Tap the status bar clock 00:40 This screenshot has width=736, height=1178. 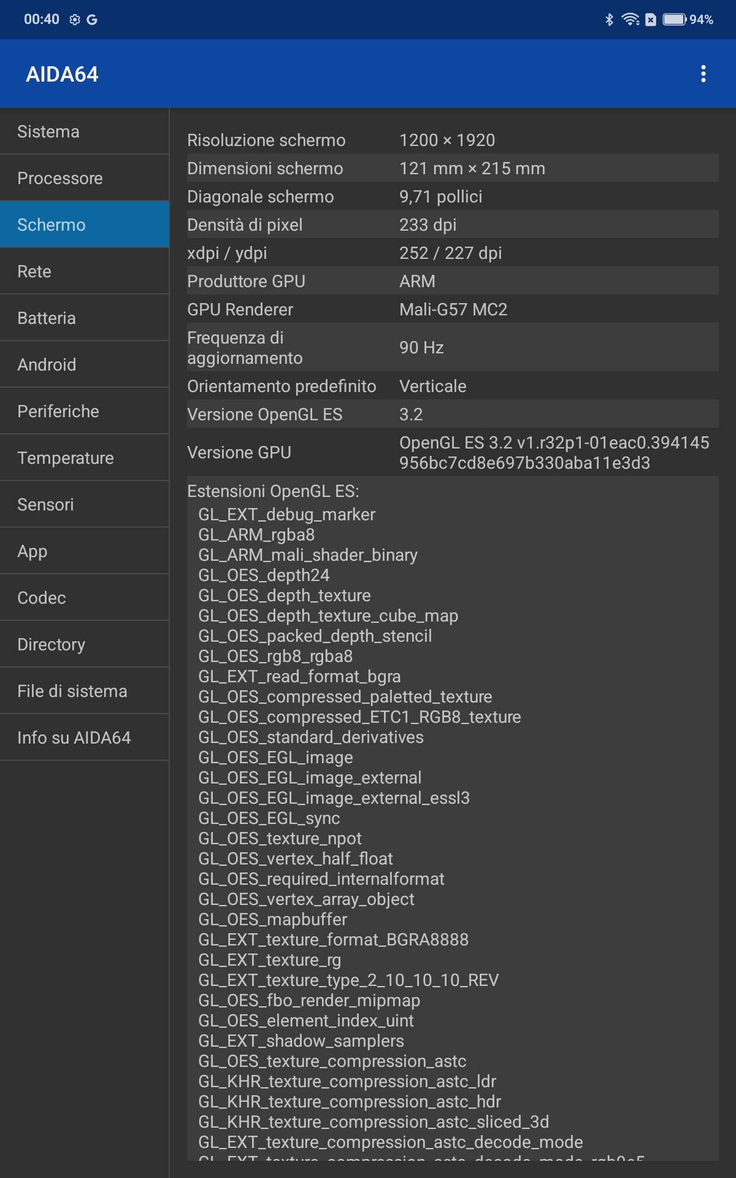coord(42,20)
